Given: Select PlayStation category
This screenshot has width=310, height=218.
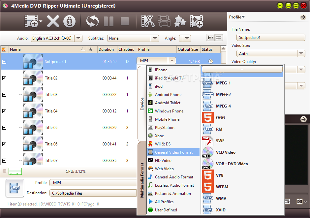Looking at the screenshot, I should 173,128.
